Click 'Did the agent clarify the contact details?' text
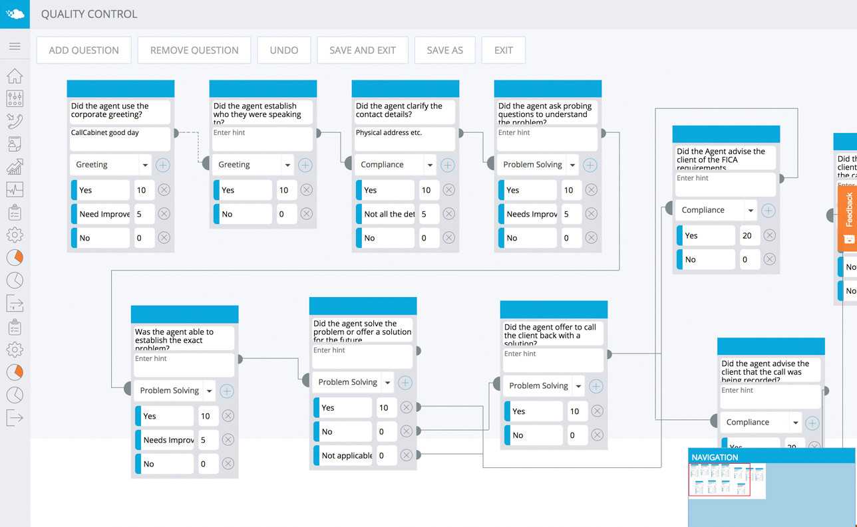Image resolution: width=857 pixels, height=527 pixels. pos(405,111)
